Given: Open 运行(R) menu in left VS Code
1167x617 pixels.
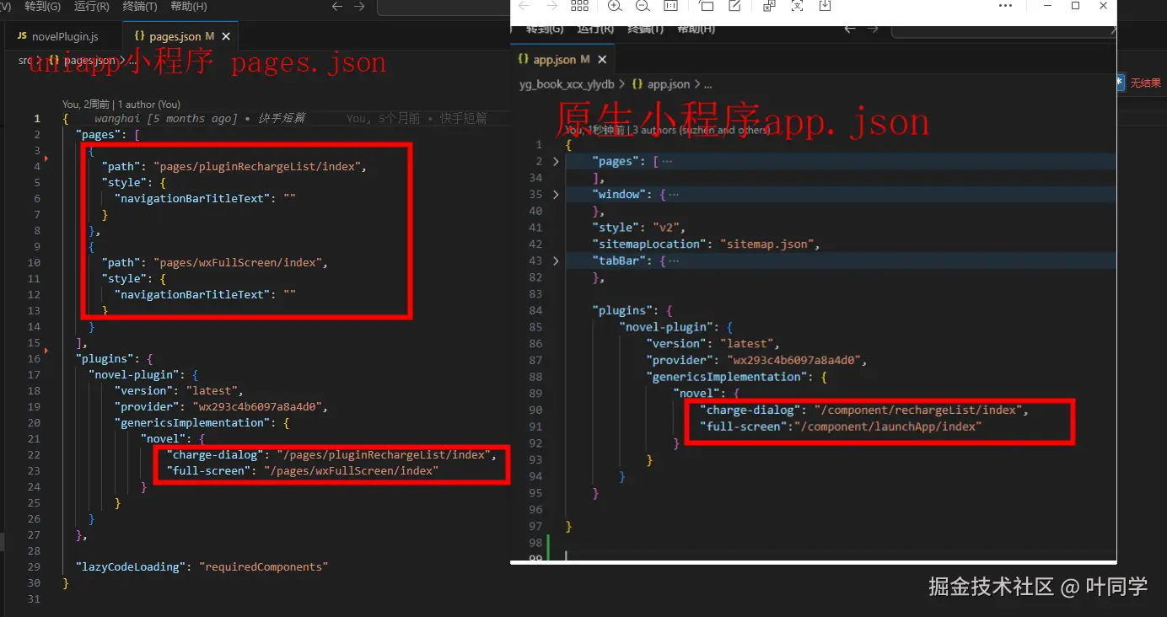Looking at the screenshot, I should (x=91, y=7).
